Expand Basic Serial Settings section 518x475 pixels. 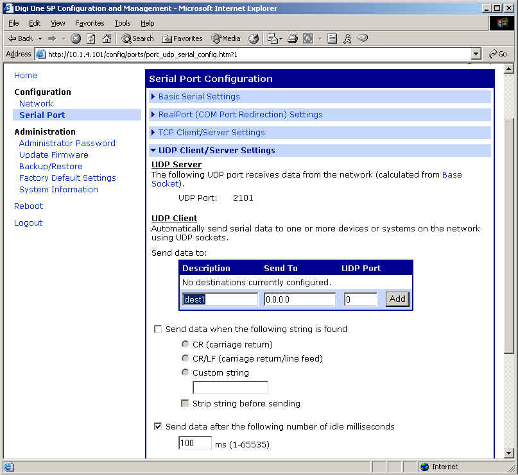click(x=198, y=97)
